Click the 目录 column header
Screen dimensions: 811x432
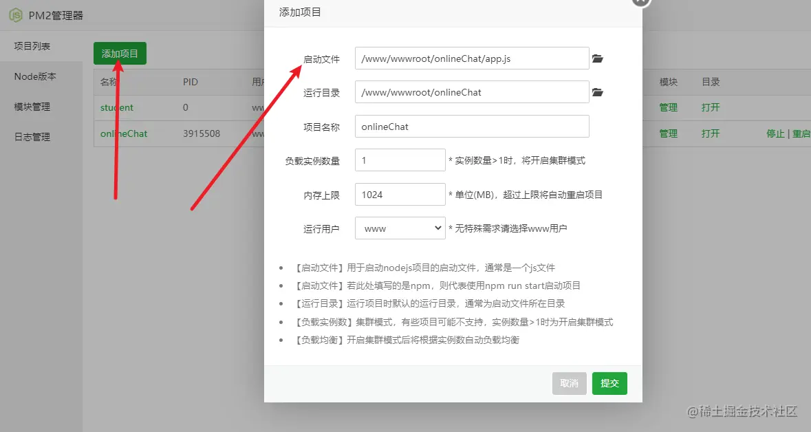click(x=711, y=82)
